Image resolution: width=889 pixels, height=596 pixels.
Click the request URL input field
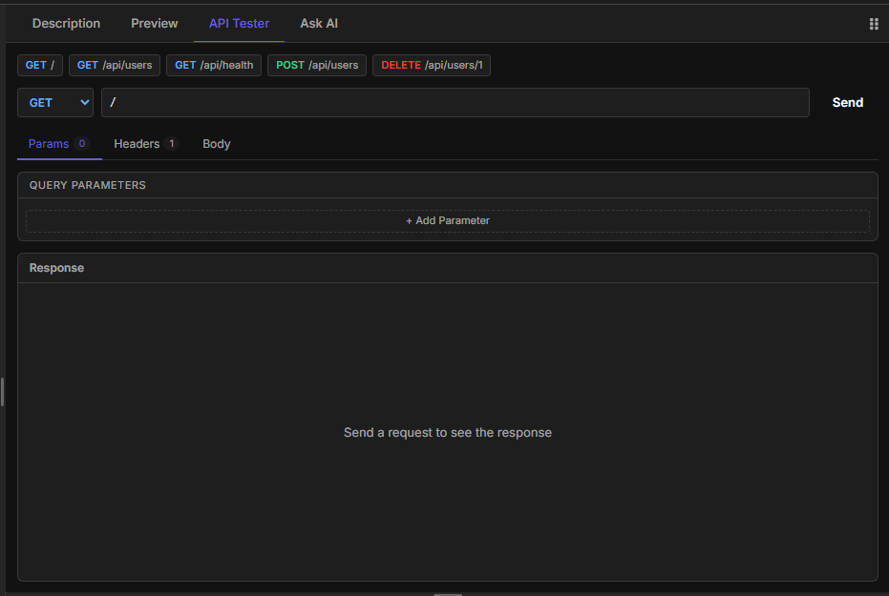click(x=455, y=103)
